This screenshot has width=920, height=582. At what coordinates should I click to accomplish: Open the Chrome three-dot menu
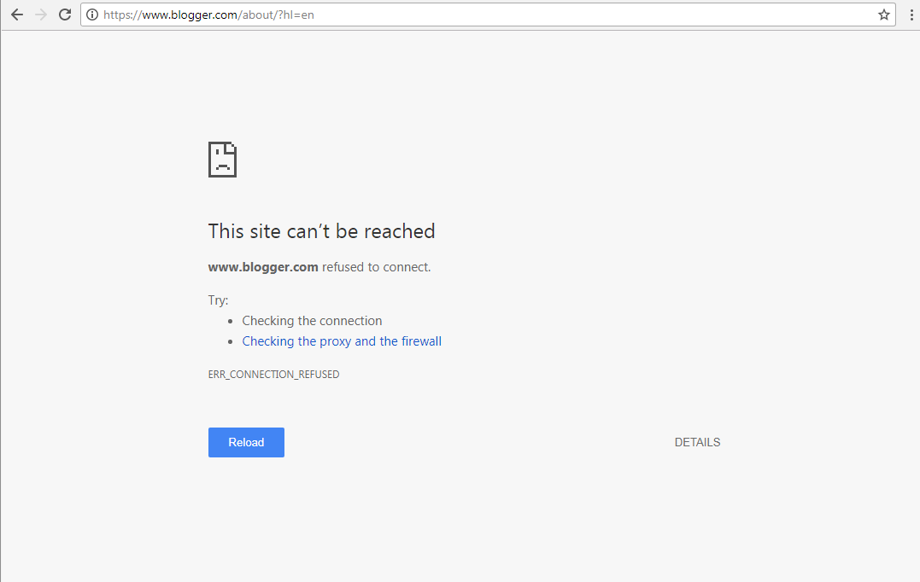pyautogui.click(x=911, y=15)
